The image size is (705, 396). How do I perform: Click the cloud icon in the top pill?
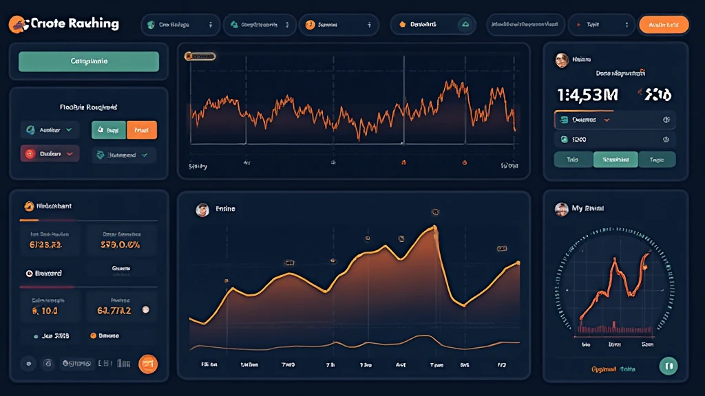click(x=465, y=25)
